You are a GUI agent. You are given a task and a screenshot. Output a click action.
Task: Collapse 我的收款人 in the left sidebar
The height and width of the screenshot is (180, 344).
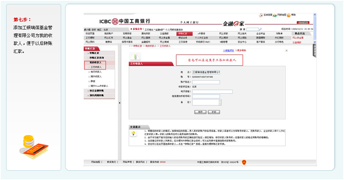click(x=95, y=63)
